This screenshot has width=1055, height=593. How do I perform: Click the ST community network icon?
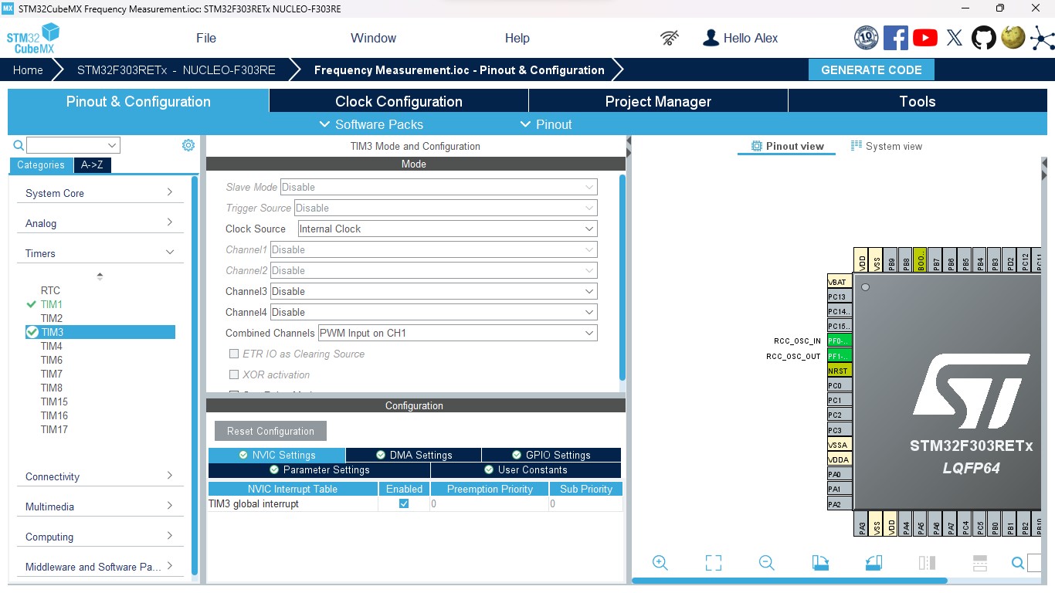click(1041, 38)
